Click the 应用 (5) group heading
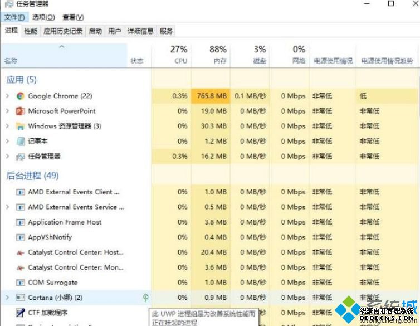This screenshot has height=326, width=420. pyautogui.click(x=21, y=80)
